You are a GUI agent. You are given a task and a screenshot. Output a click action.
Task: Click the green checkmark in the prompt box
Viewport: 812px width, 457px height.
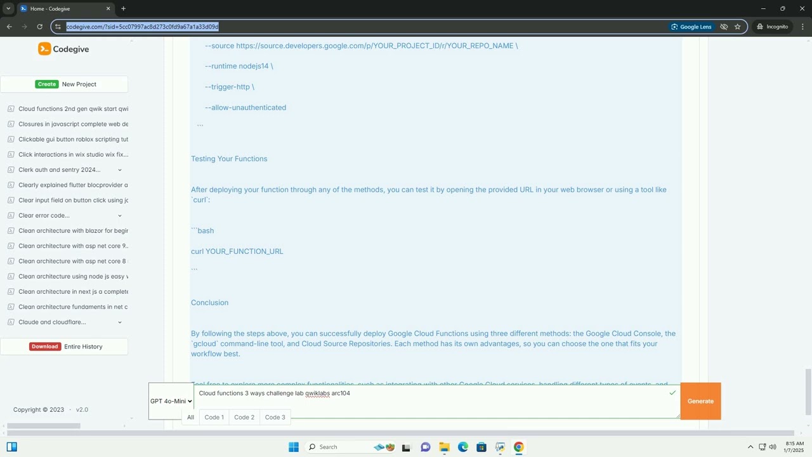point(672,393)
